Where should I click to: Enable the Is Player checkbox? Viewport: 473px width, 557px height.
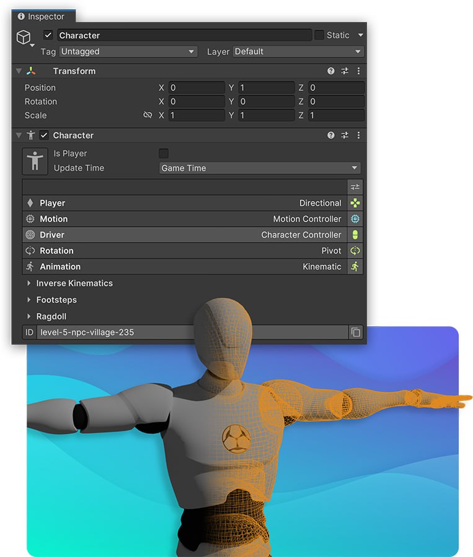pos(164,153)
